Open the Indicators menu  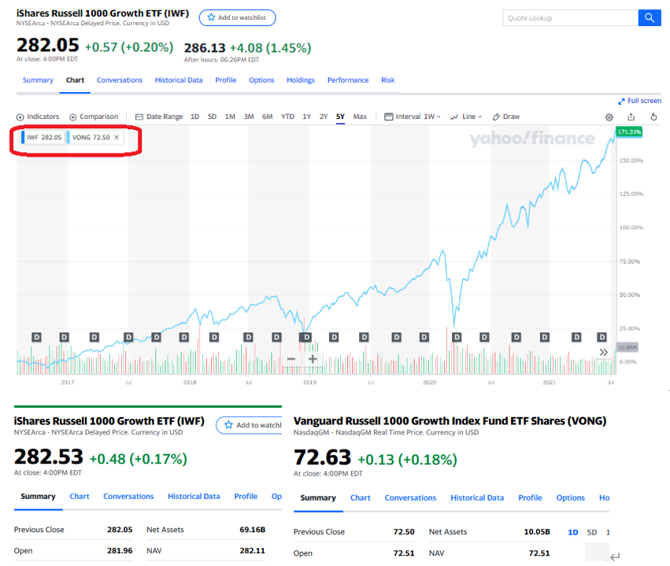[x=38, y=117]
